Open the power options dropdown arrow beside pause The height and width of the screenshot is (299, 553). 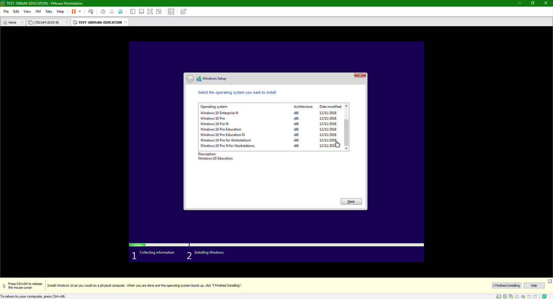coord(80,11)
